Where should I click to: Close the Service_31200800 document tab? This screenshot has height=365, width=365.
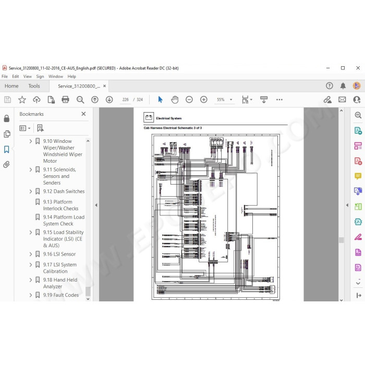(104, 86)
